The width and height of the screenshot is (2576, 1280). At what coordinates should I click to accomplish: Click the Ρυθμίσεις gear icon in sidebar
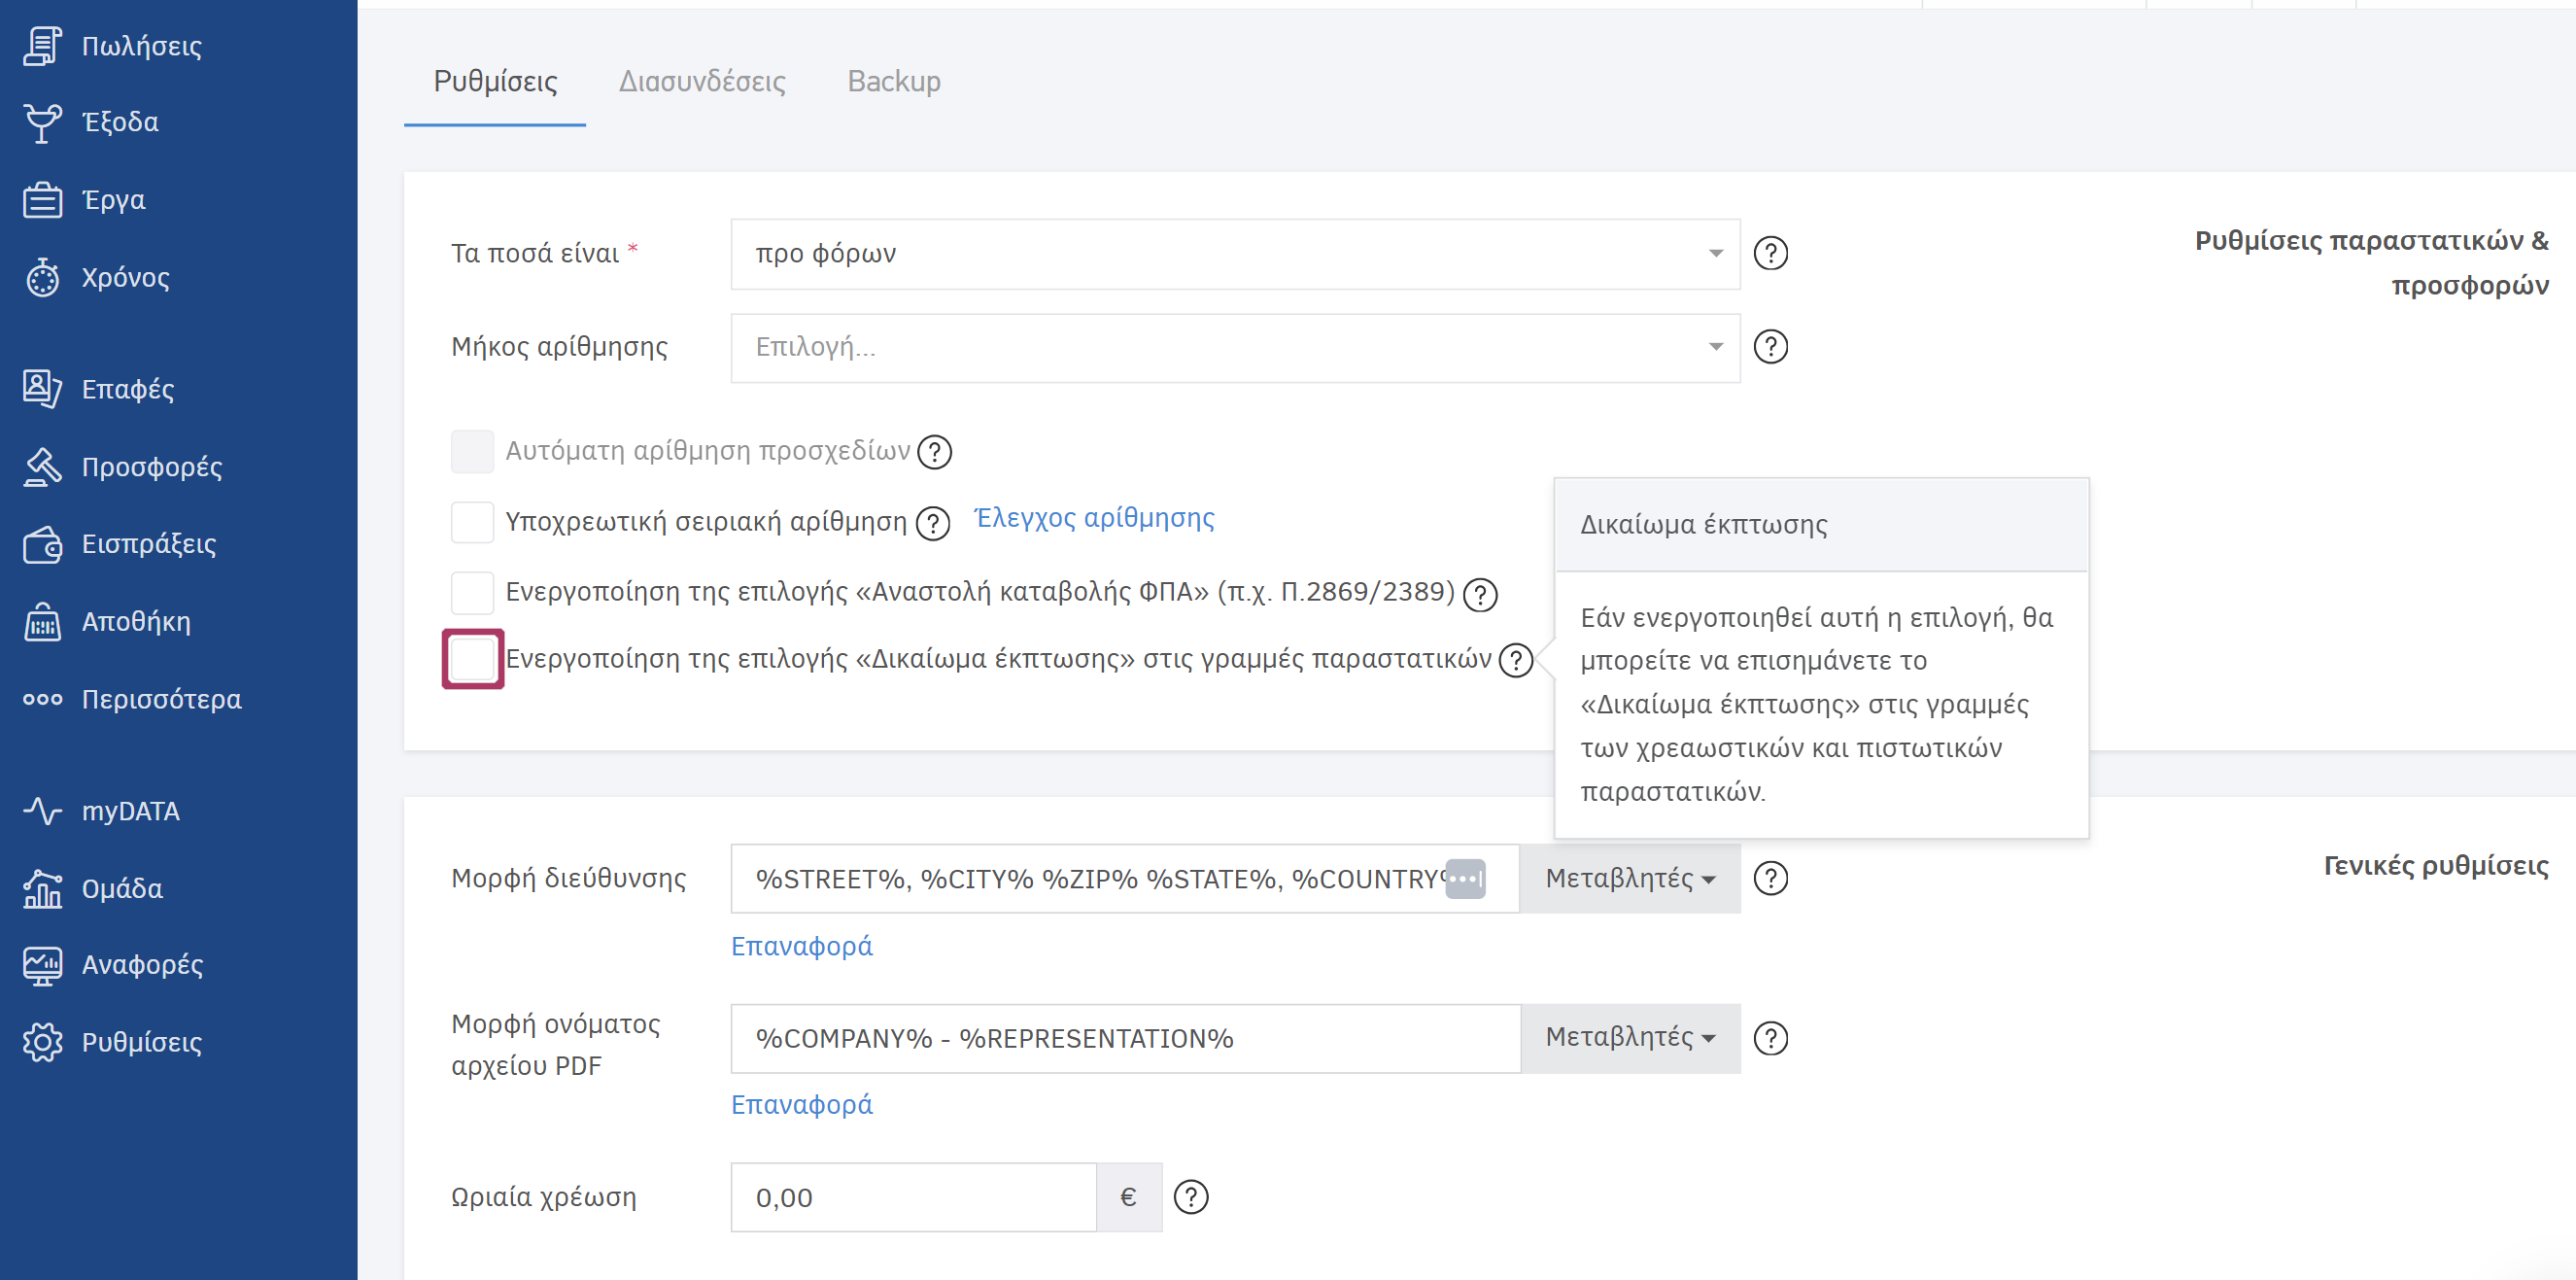tap(43, 1043)
